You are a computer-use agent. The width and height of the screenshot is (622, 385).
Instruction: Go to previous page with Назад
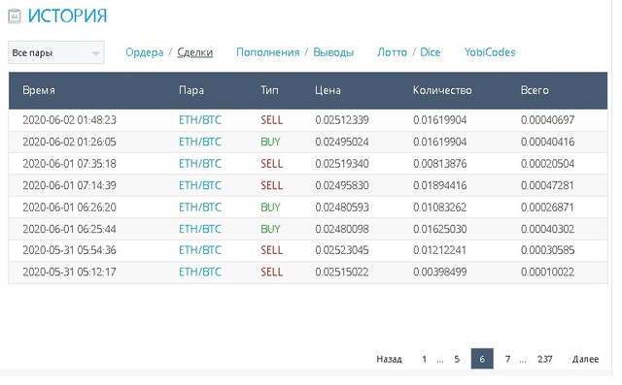click(x=389, y=359)
